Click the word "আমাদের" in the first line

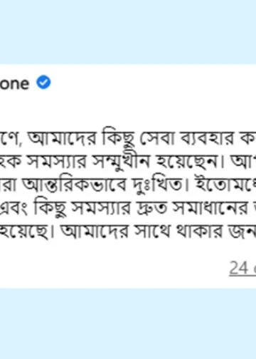coord(62,139)
